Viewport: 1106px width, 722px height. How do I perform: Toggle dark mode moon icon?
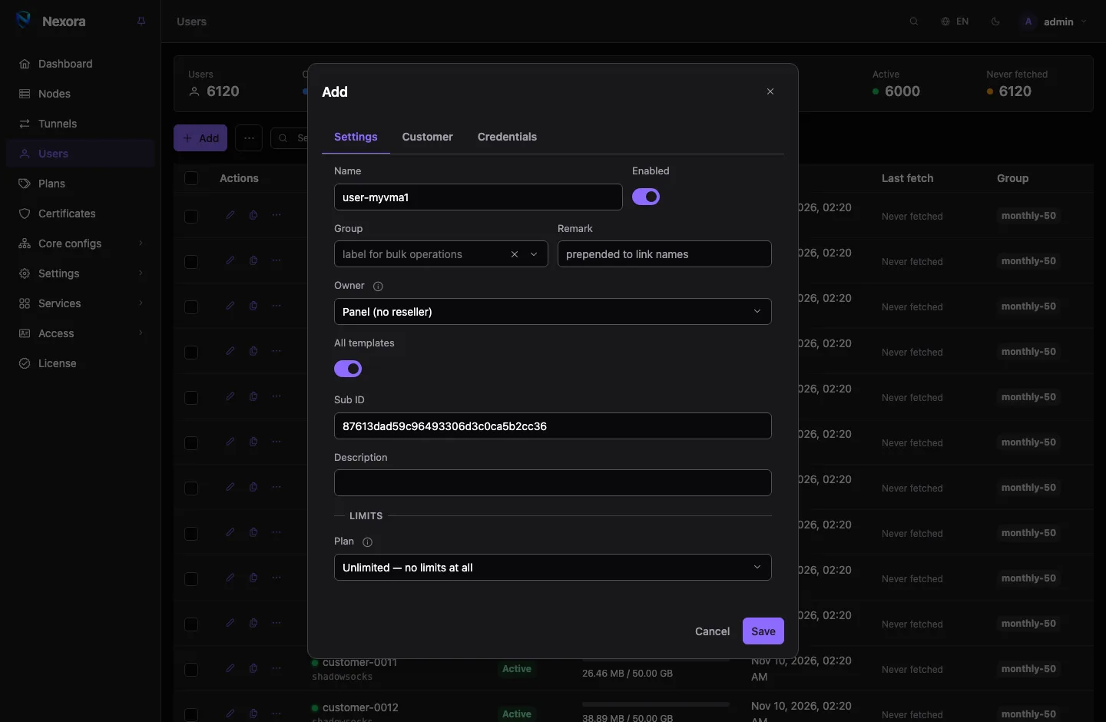[995, 22]
